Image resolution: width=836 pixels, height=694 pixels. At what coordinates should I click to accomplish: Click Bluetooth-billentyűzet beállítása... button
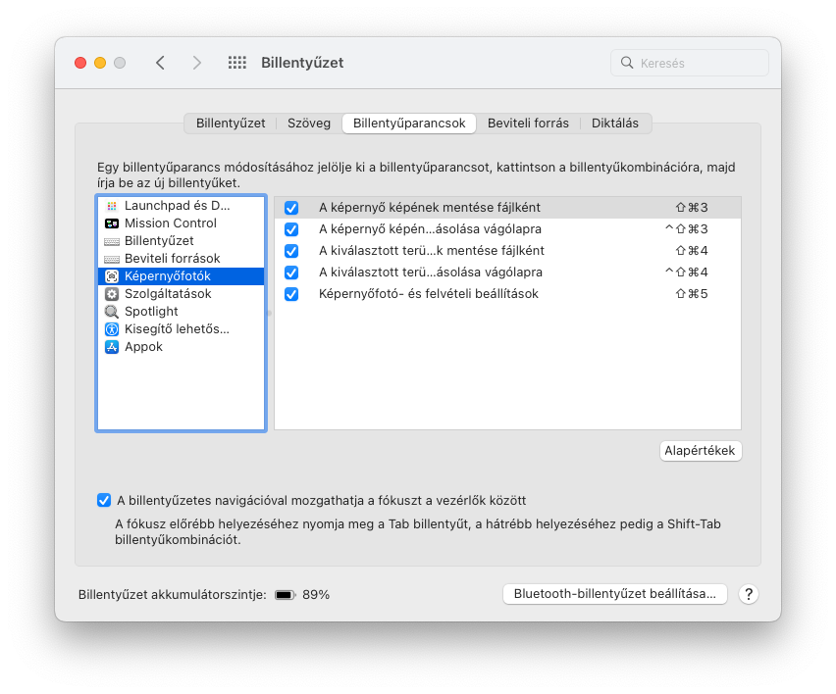click(615, 594)
